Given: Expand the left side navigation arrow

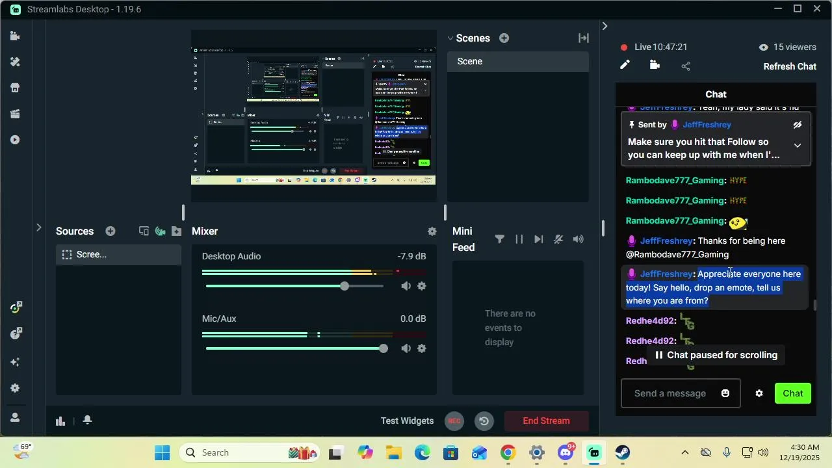Looking at the screenshot, I should click(38, 227).
